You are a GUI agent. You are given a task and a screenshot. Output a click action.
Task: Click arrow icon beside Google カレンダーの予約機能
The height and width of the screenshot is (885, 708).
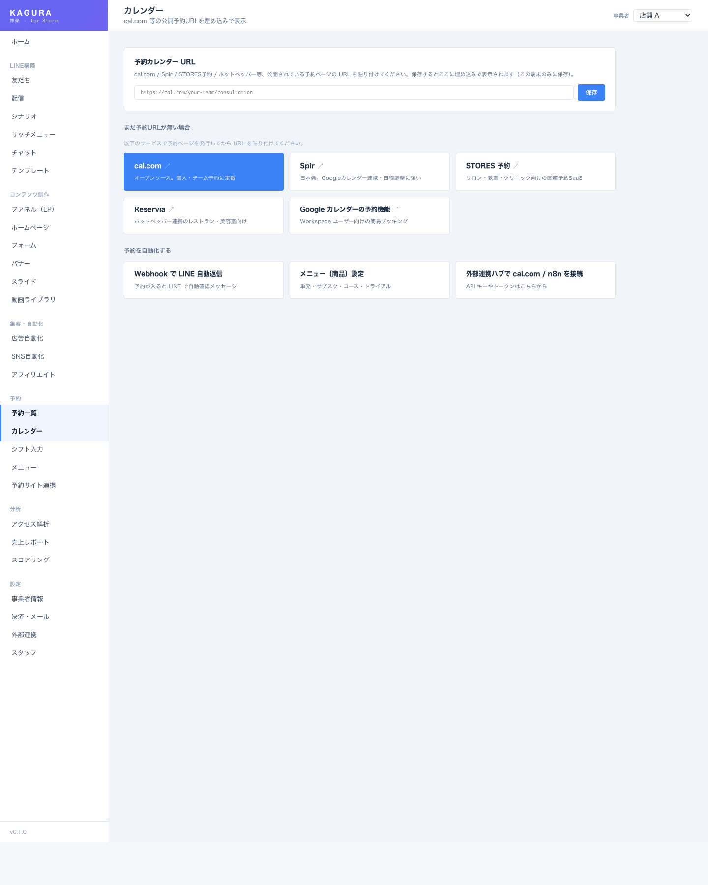pos(396,210)
